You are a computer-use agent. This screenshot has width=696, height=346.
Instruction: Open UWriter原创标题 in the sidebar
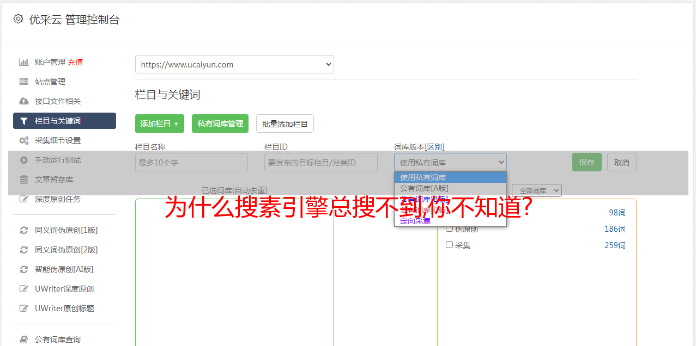[64, 308]
